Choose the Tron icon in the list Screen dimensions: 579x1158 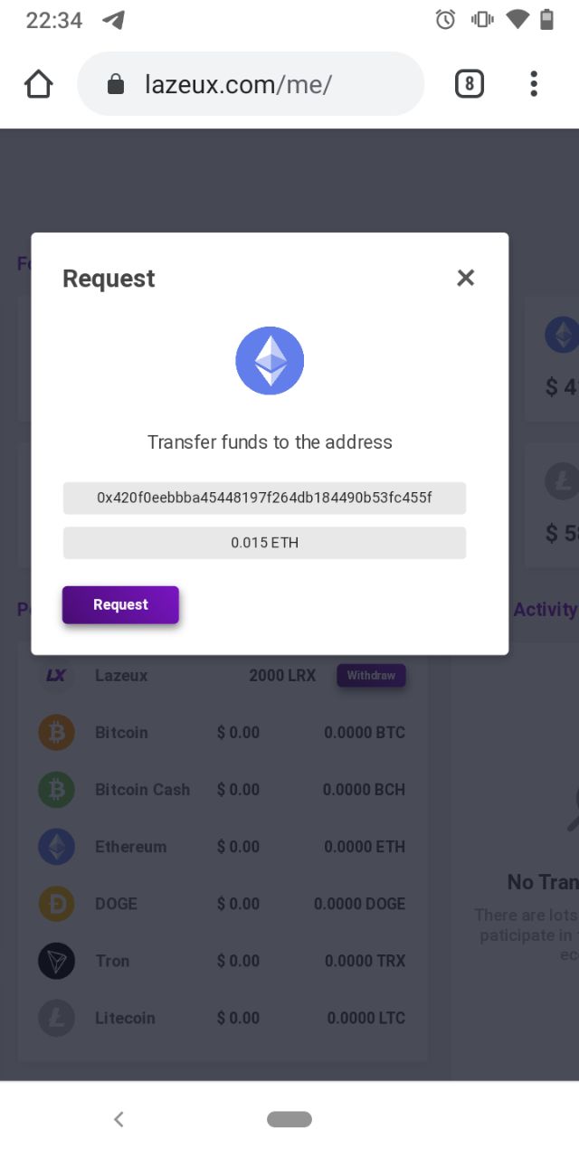pyautogui.click(x=56, y=961)
